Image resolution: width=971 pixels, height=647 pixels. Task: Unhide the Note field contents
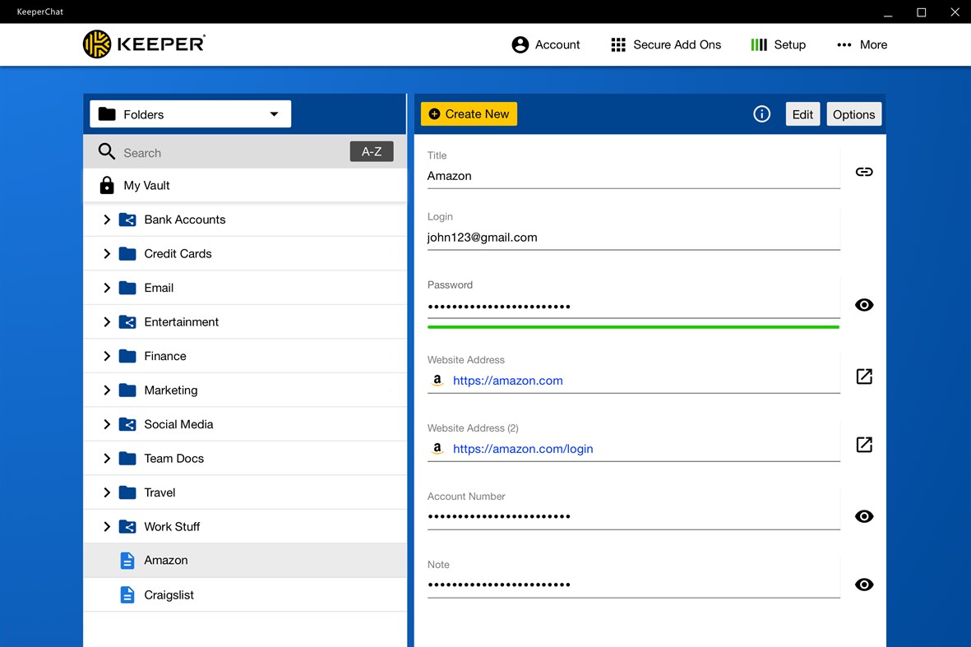[x=863, y=585]
